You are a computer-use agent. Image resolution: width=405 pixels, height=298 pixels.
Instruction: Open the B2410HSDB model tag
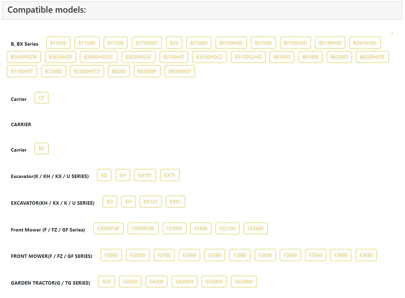[24, 57]
